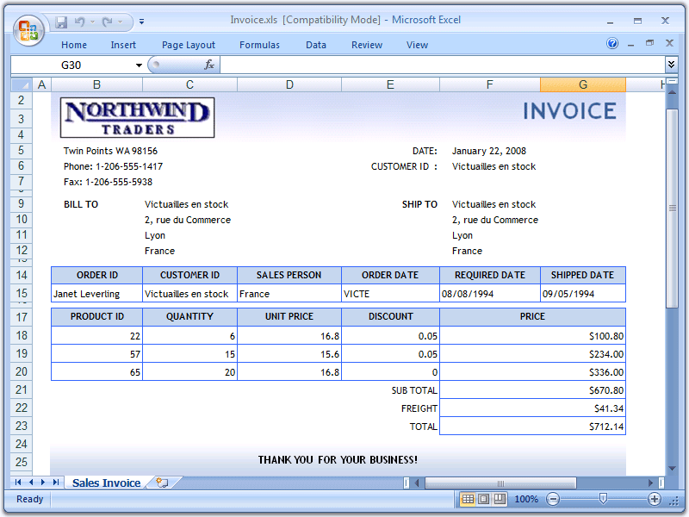Image resolution: width=689 pixels, height=517 pixels.
Task: Open the Home ribbon tab
Action: click(74, 45)
